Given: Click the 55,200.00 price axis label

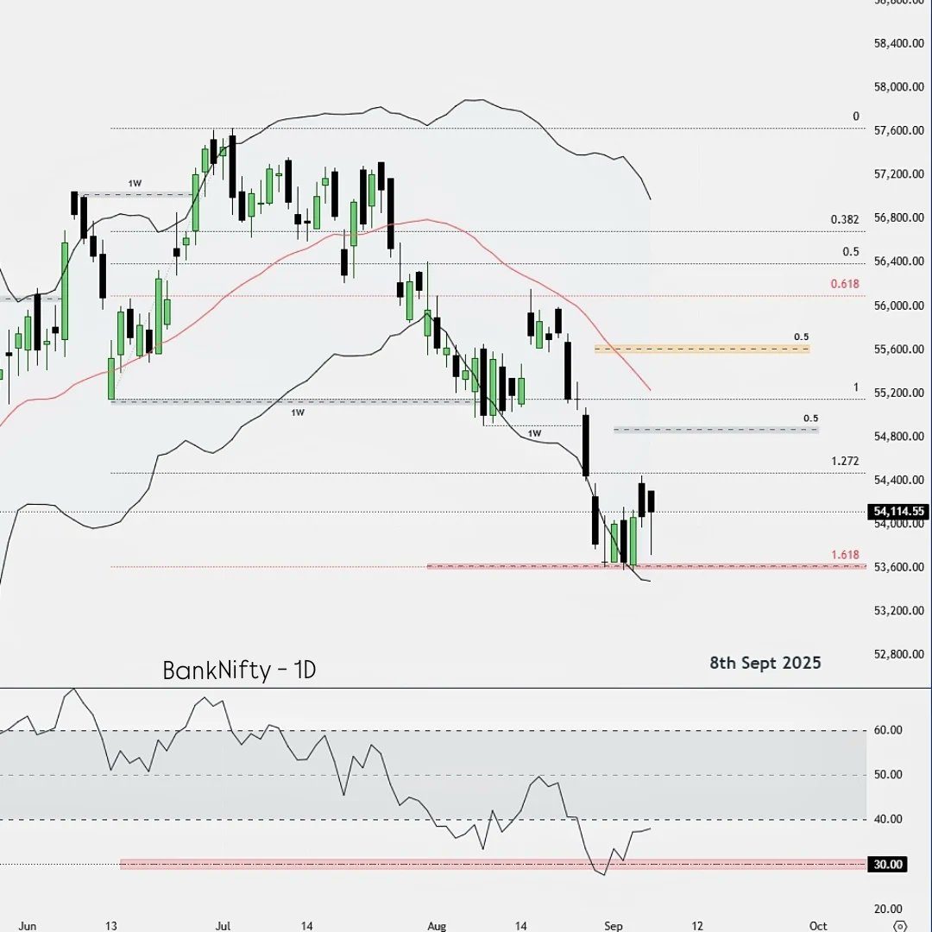Looking at the screenshot, I should (x=898, y=393).
